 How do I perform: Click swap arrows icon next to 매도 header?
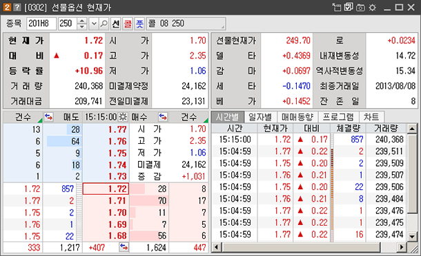pos(48,117)
